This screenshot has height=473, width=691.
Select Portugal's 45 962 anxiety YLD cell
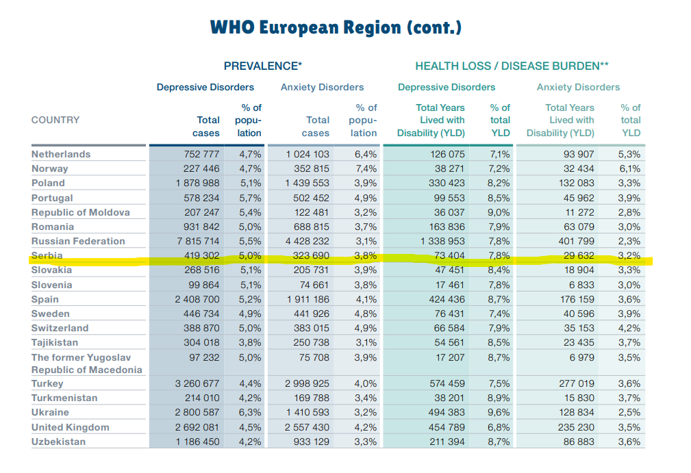(579, 199)
